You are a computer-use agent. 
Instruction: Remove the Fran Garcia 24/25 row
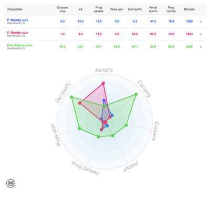(201, 47)
